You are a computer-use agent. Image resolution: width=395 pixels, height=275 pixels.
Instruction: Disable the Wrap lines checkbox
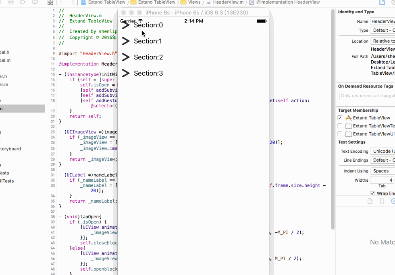coord(372,193)
